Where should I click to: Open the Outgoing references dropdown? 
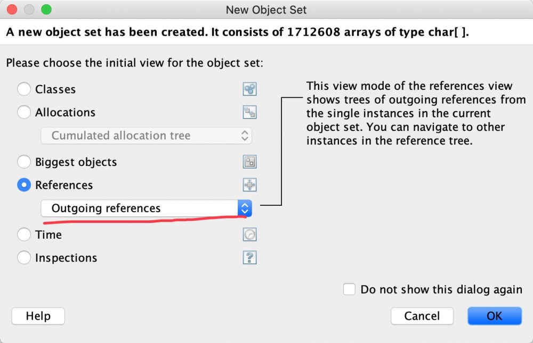click(146, 208)
